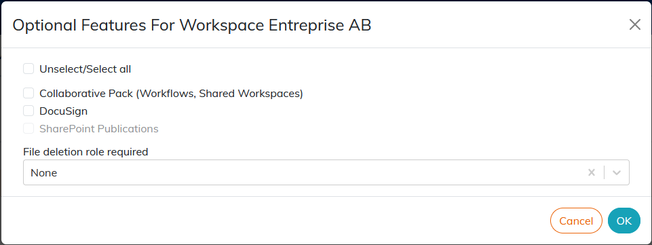The height and width of the screenshot is (245, 652).
Task: Click the empty footer area left of Cancel
Action: (275, 221)
